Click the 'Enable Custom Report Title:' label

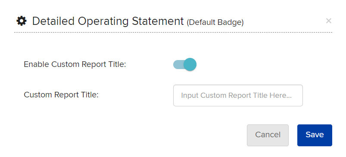click(75, 64)
